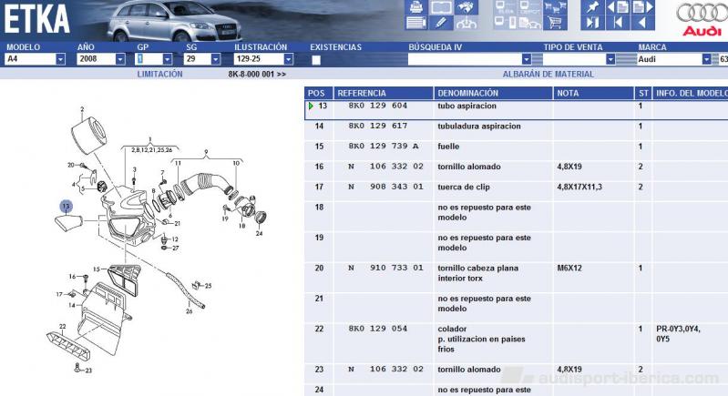Click note M6X12 in row 20
Image resolution: width=728 pixels, height=396 pixels.
pyautogui.click(x=569, y=268)
